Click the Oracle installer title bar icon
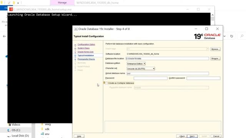The height and width of the screenshot is (138, 246). (76, 29)
